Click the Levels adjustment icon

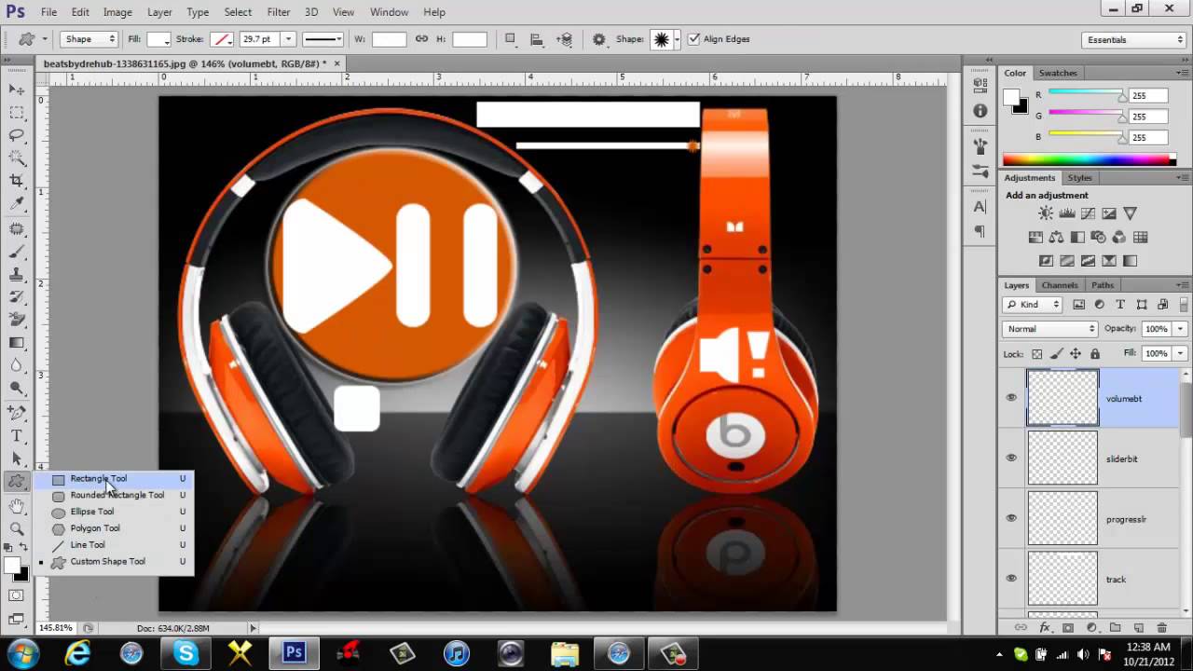(x=1066, y=213)
